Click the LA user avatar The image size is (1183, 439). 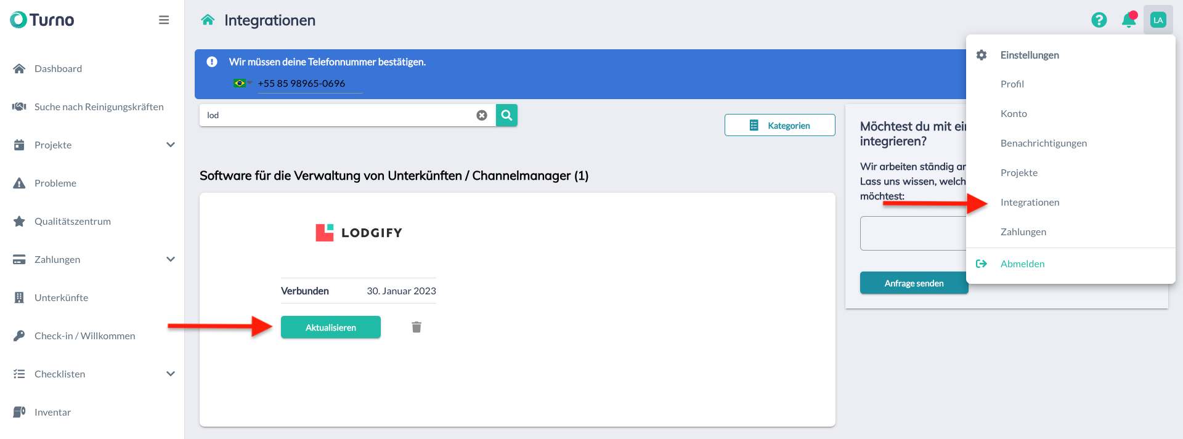click(x=1158, y=20)
